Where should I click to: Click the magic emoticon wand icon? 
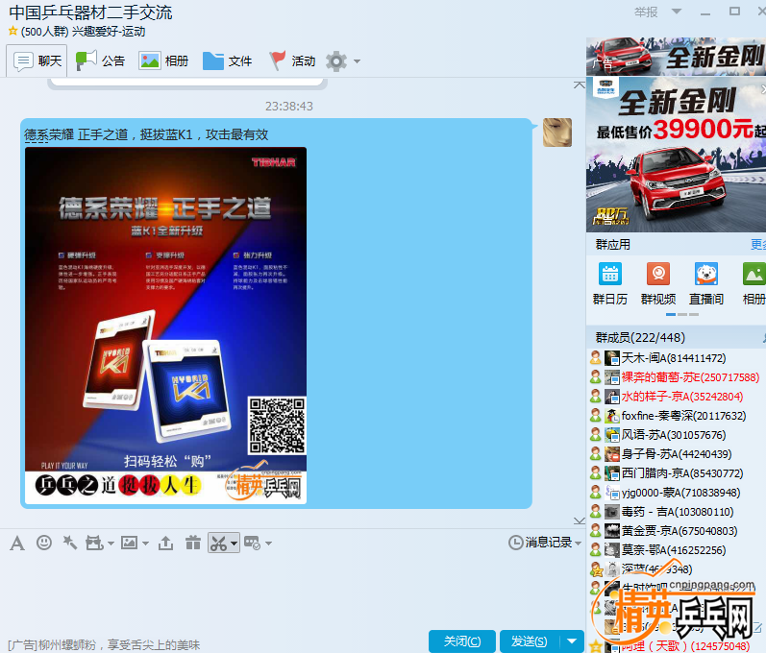click(x=70, y=543)
